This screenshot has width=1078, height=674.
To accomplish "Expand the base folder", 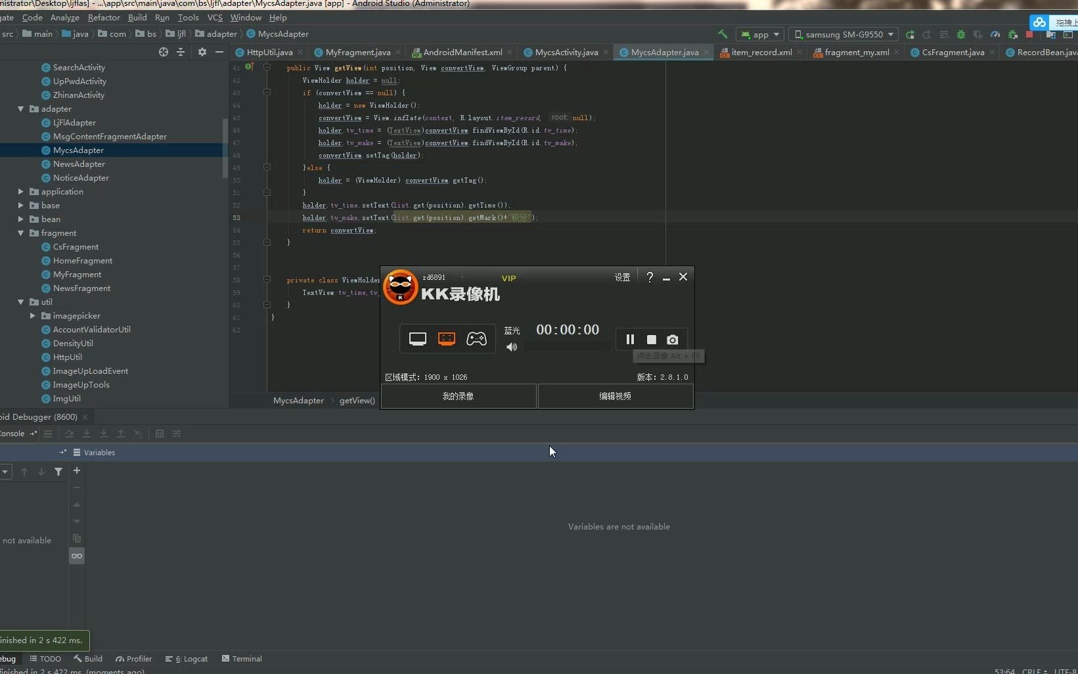I will point(21,206).
